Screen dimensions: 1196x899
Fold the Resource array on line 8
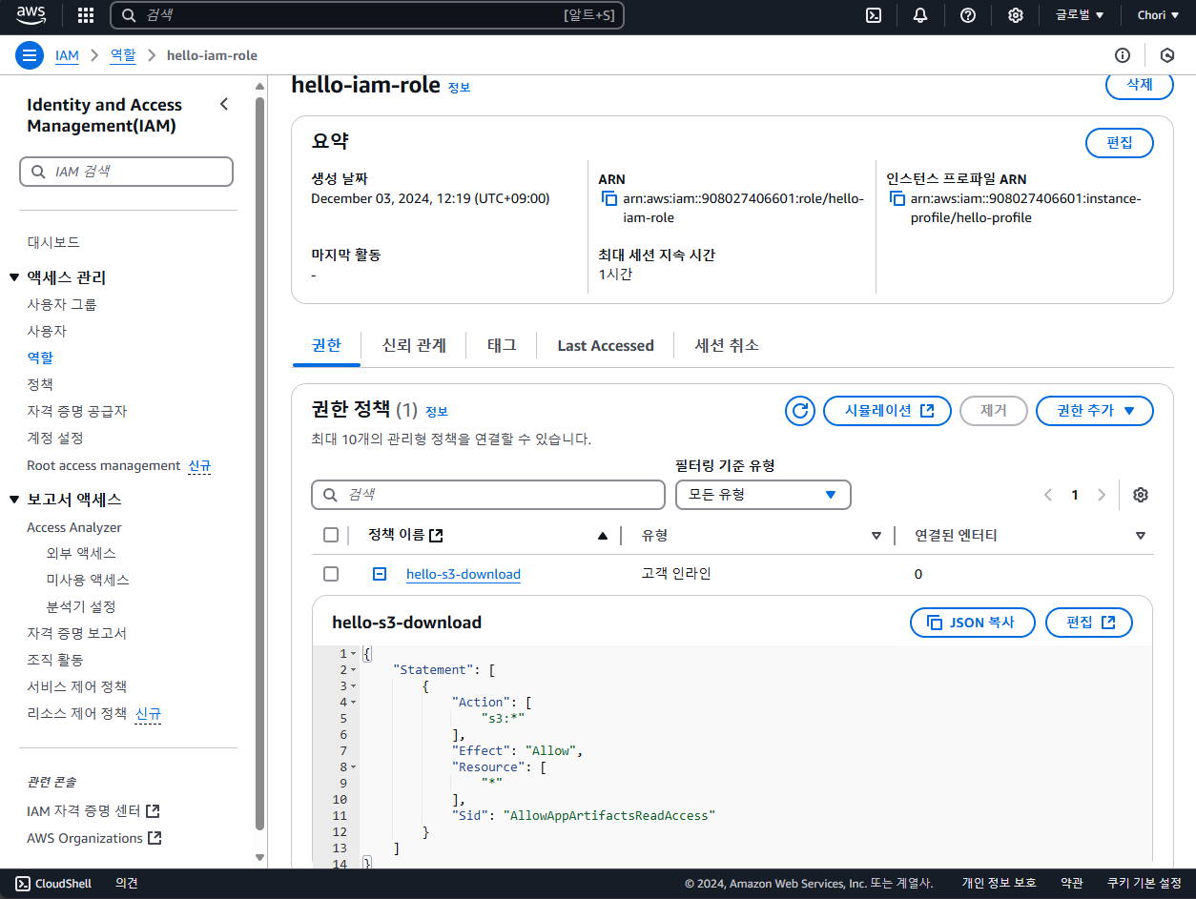(353, 767)
